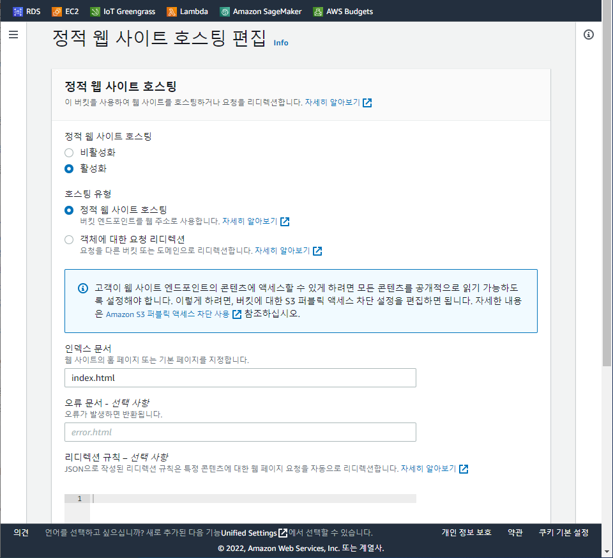The width and height of the screenshot is (613, 558).
Task: Click the © 2022, Amazon Web Services copyright text
Action: tap(301, 548)
